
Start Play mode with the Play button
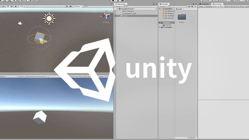click(x=113, y=1)
